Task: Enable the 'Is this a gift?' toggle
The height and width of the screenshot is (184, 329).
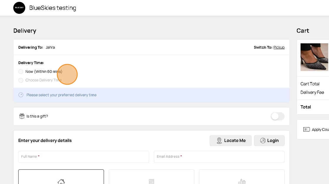Action: click(x=277, y=116)
